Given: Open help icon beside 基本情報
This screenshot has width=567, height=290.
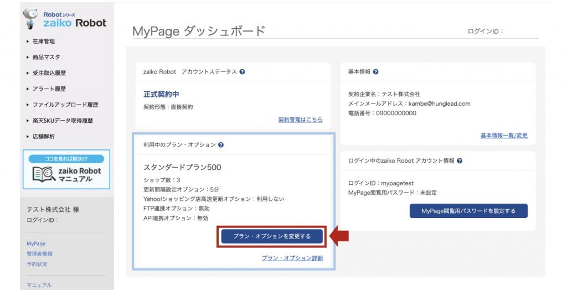Looking at the screenshot, I should [x=376, y=71].
